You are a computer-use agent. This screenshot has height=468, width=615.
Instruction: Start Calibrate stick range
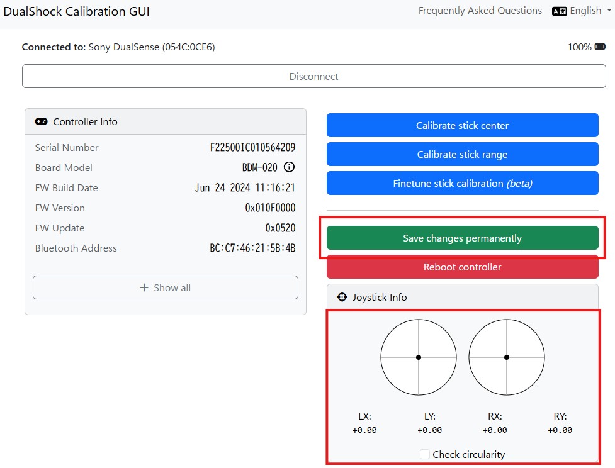pos(462,154)
